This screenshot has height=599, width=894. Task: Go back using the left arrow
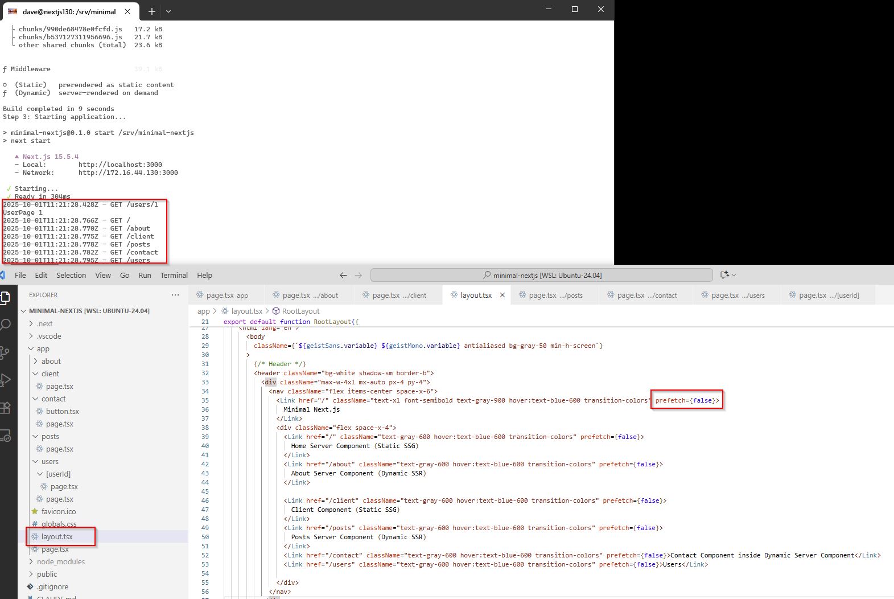(343, 275)
